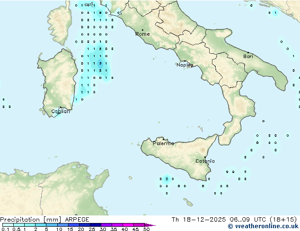The image size is (300, 231).
Task: Select the 0.1–0.5 mm legend swatch
Action: (x=8, y=225)
